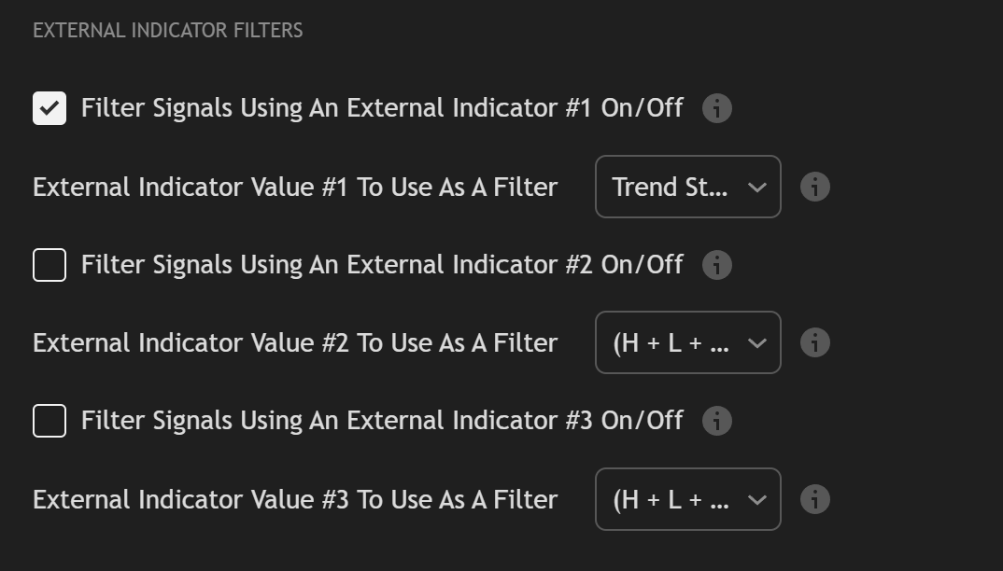Select the EXTERNAL INDICATOR FILTERS section header
Viewport: 1003px width, 571px height.
tap(167, 30)
